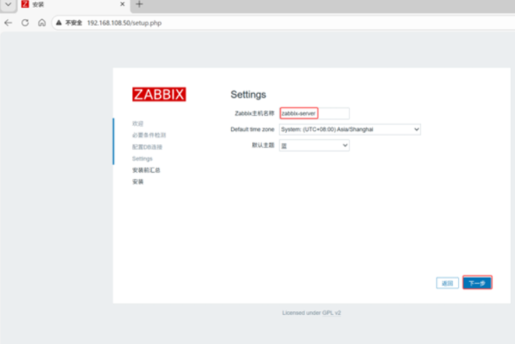Close the 安装 browser tab
This screenshot has width=515, height=344.
pos(122,4)
